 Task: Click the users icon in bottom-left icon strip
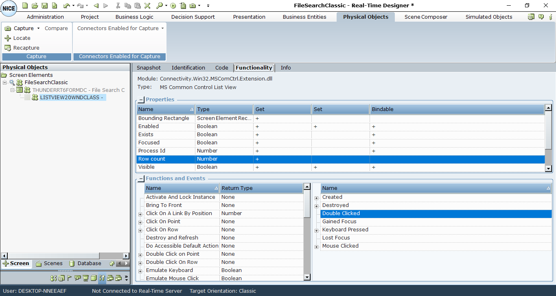(53, 278)
